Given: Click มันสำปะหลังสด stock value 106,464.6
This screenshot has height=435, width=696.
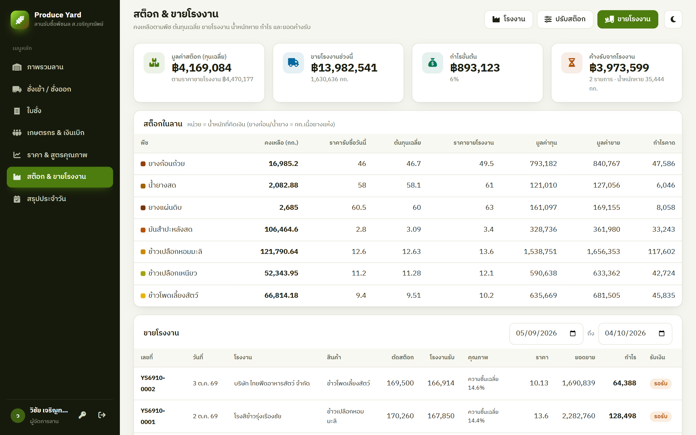Looking at the screenshot, I should pyautogui.click(x=281, y=229).
